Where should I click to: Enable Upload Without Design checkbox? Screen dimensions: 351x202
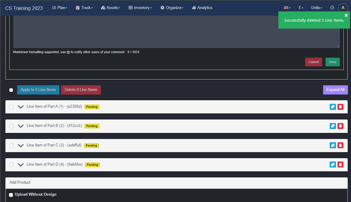pos(11,195)
